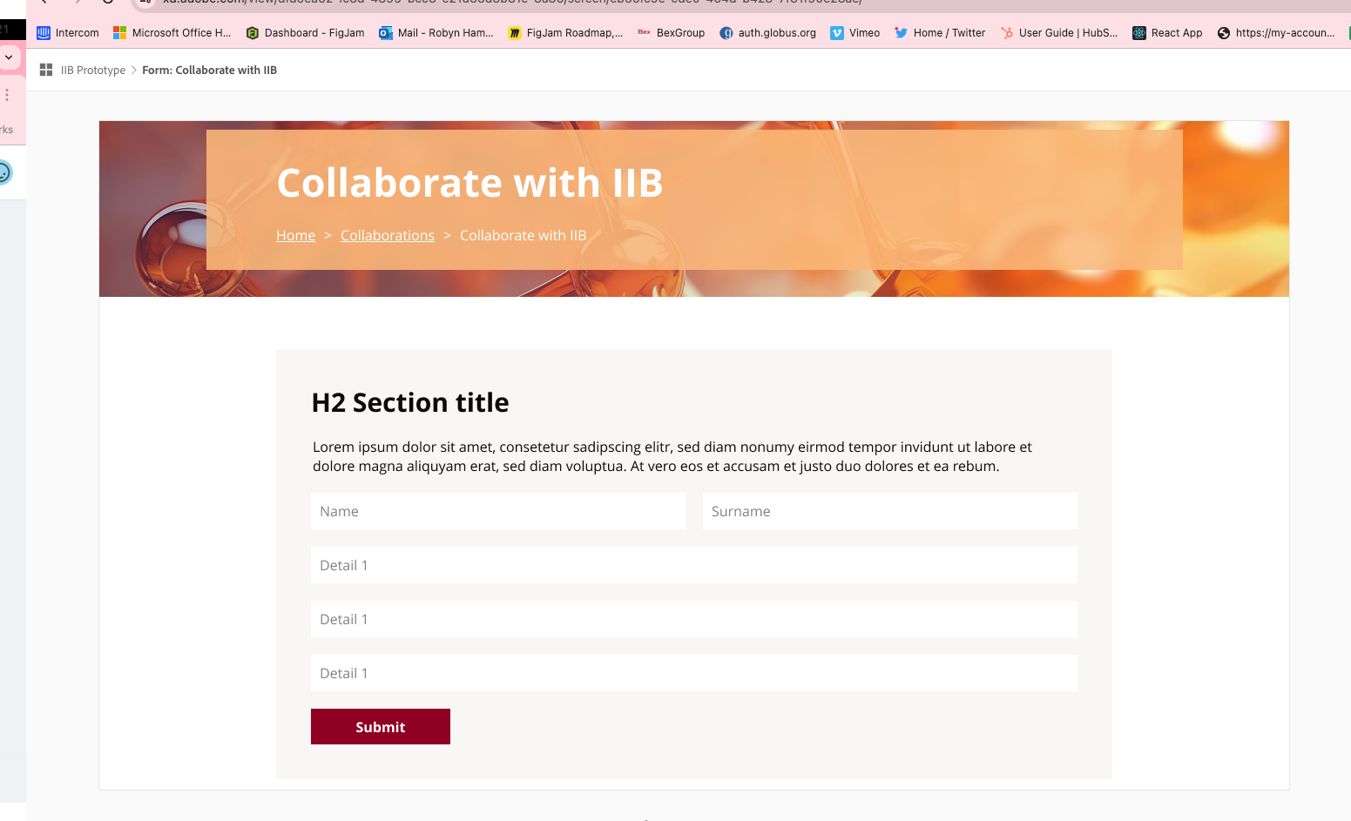Click the grid icon beside IIB Prototype
The image size is (1351, 821).
46,71
